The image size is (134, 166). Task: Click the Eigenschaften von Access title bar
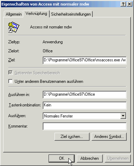pos(60,4)
